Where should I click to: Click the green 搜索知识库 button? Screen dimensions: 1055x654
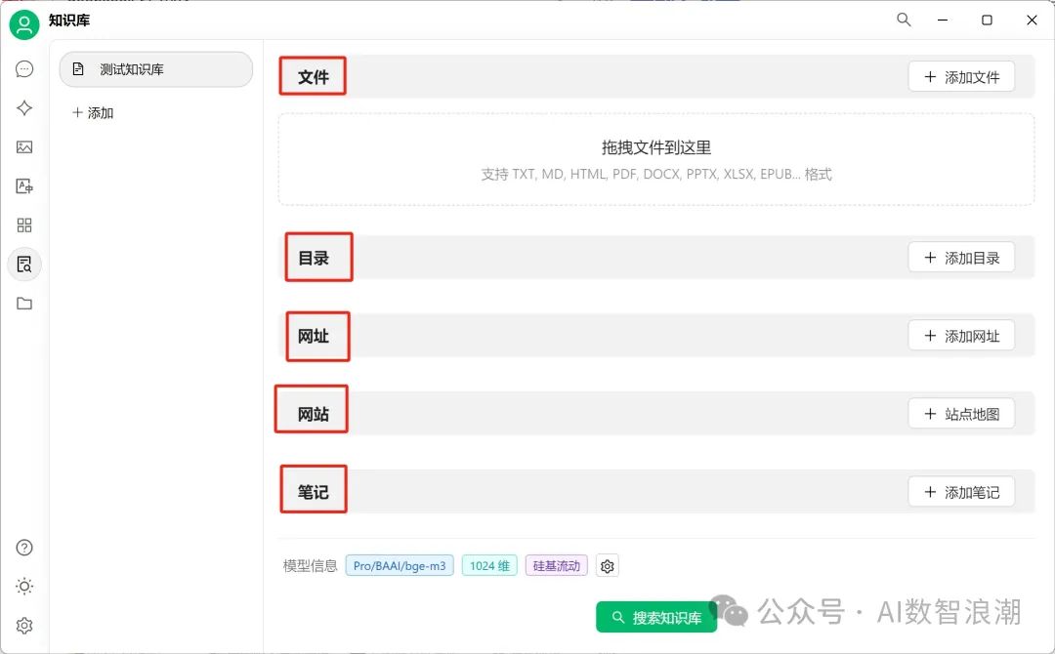tap(656, 617)
